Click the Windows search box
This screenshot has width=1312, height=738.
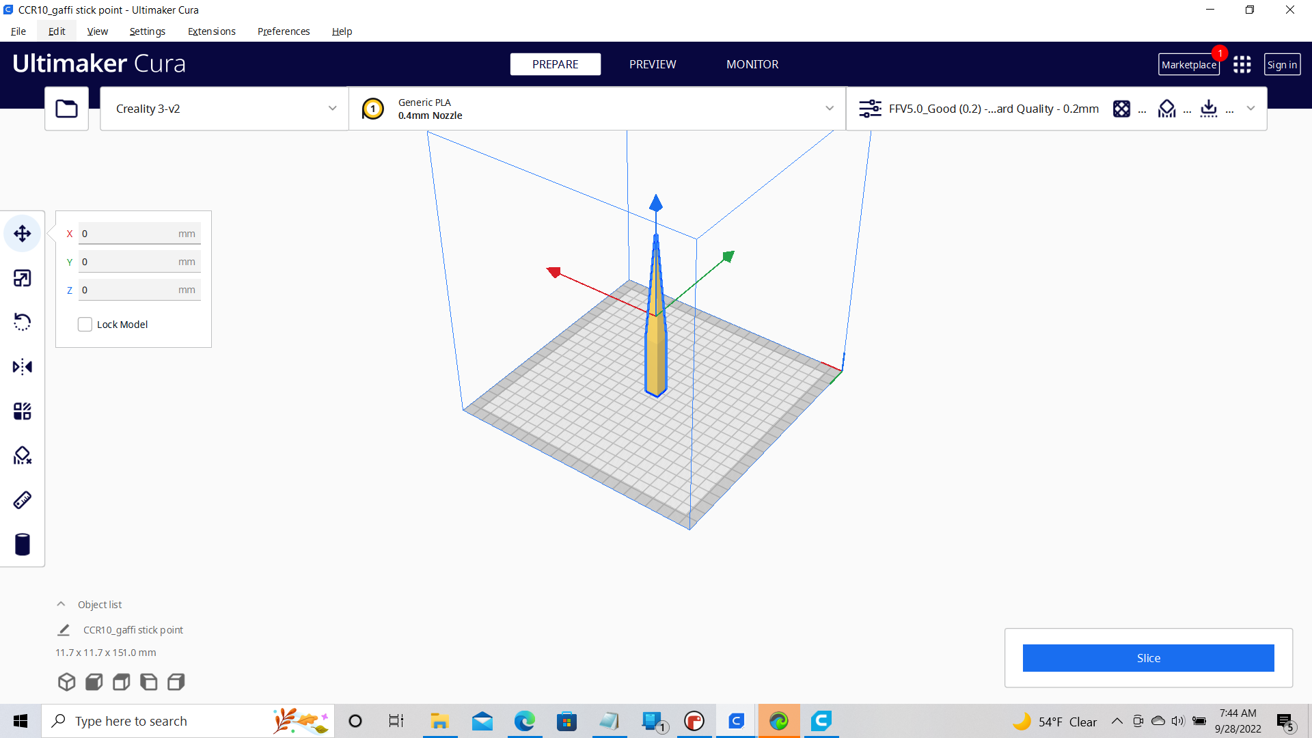189,721
